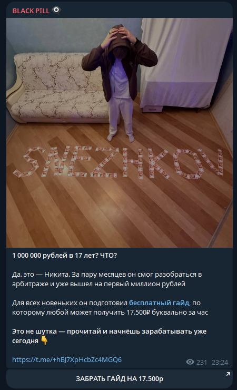Click the bold Это не шутка sentence
The height and width of the screenshot is (390, 237).
tap(110, 336)
